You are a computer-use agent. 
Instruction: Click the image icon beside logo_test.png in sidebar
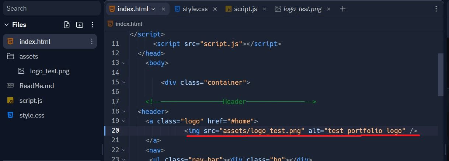[x=21, y=71]
